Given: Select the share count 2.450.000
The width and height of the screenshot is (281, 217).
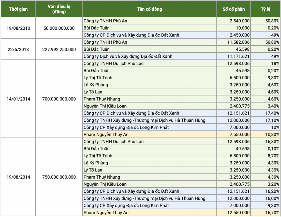Looking at the screenshot, I should pos(240,35).
